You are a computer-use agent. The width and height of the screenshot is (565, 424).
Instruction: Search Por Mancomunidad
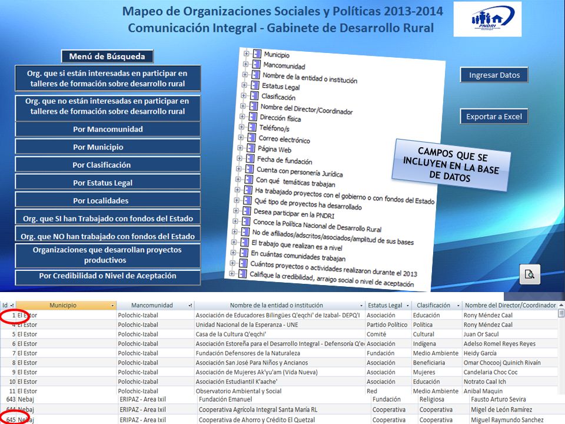click(x=108, y=129)
